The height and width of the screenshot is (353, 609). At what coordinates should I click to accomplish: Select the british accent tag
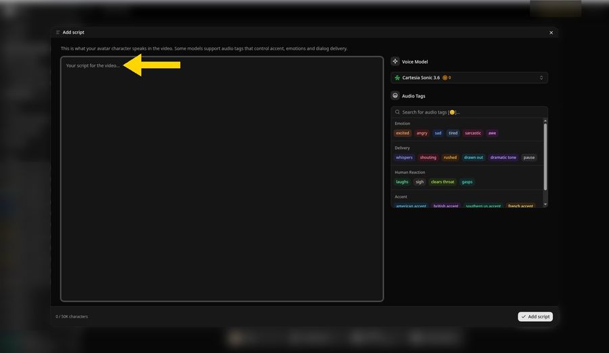446,206
